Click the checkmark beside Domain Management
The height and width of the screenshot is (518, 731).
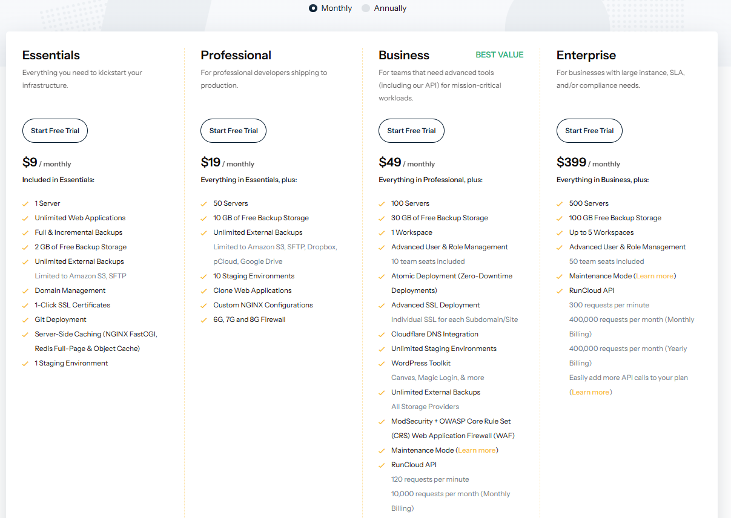pos(25,291)
